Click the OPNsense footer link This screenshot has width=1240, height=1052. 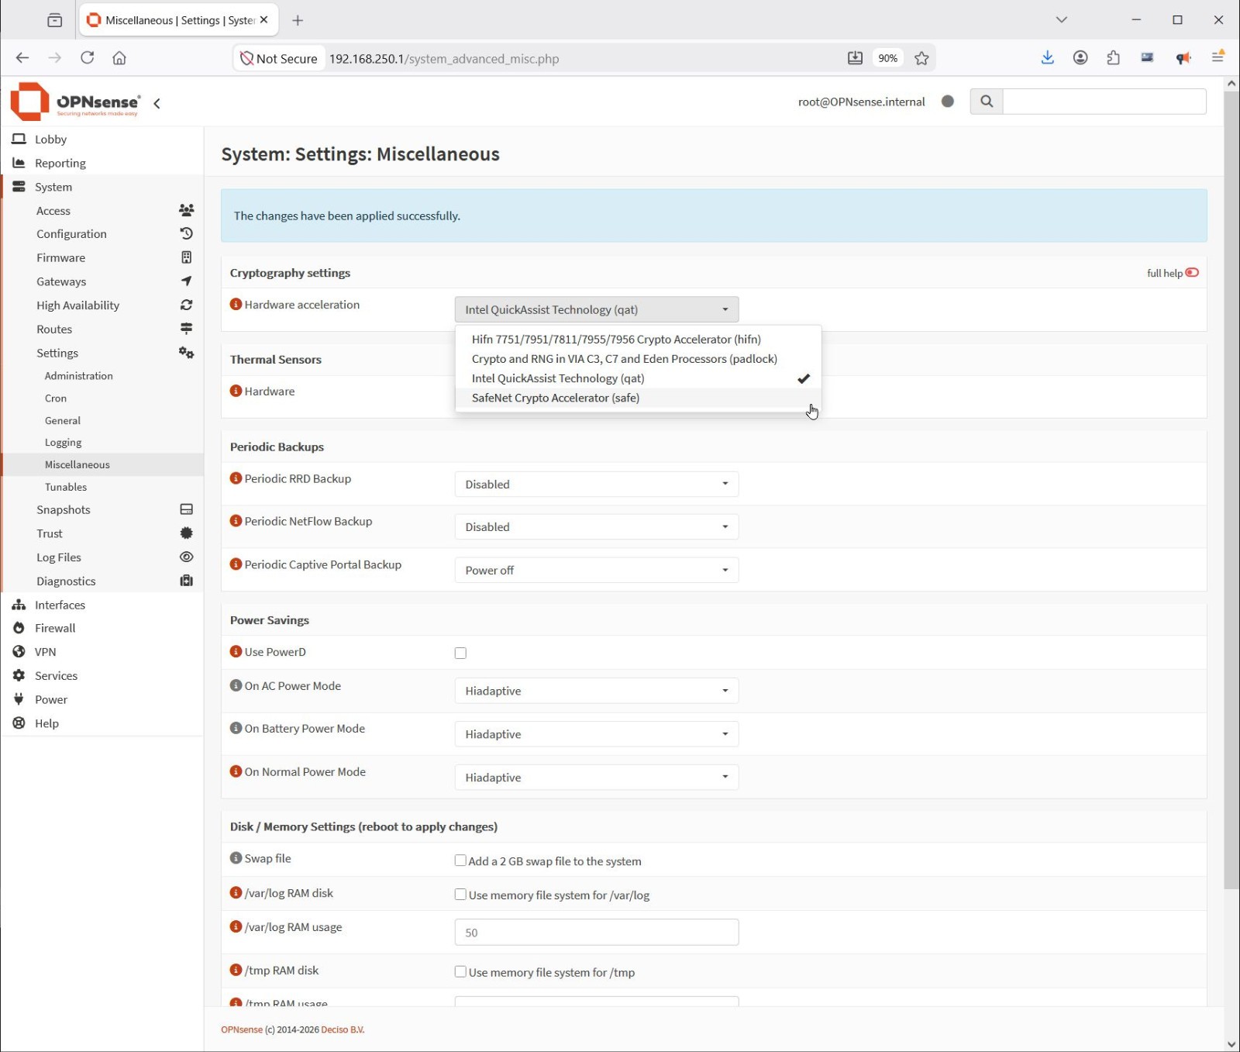click(242, 1030)
